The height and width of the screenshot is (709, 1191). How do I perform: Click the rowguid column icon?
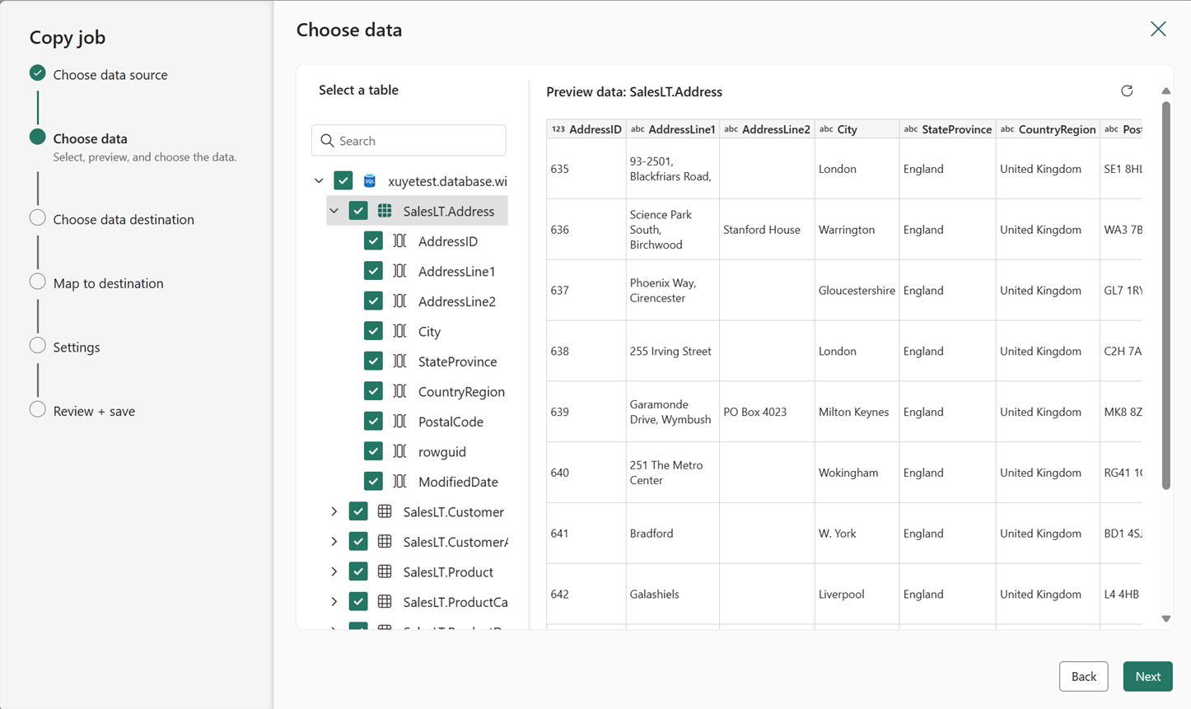click(399, 451)
